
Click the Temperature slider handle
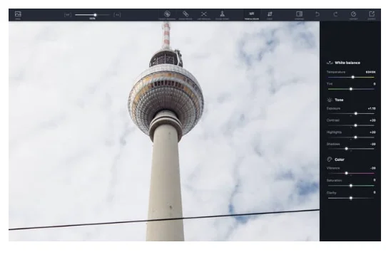point(352,77)
